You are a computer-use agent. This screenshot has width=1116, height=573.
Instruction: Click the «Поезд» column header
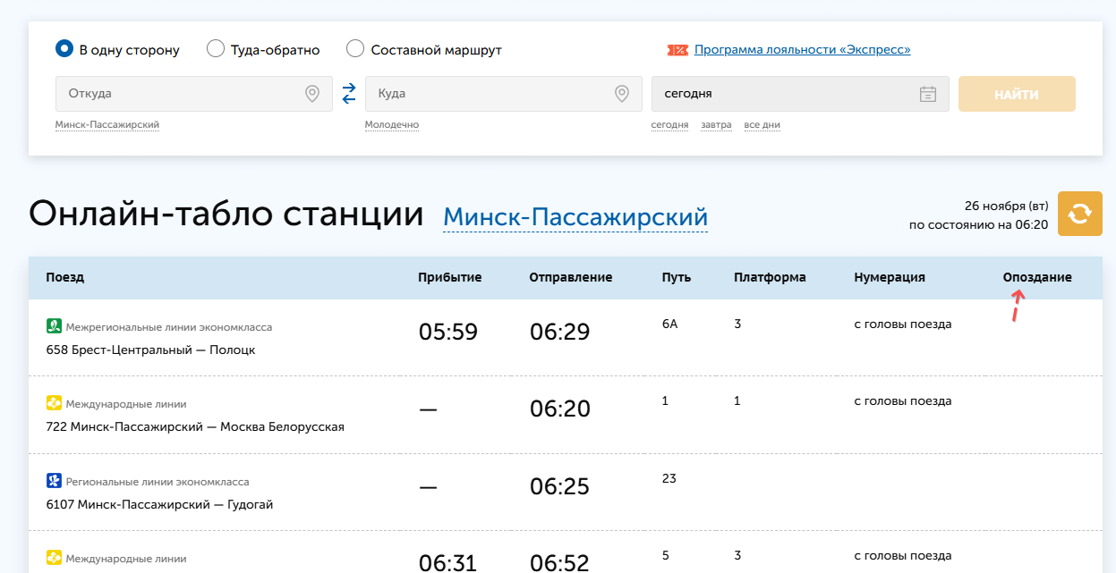tap(64, 277)
